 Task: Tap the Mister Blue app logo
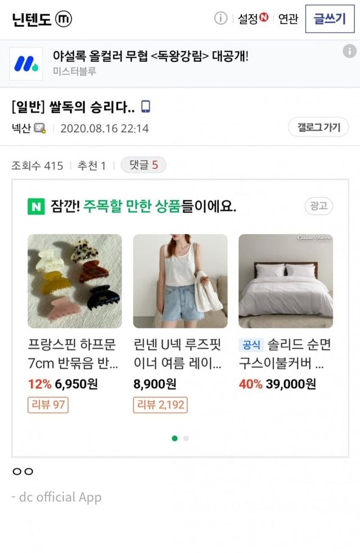[x=26, y=64]
